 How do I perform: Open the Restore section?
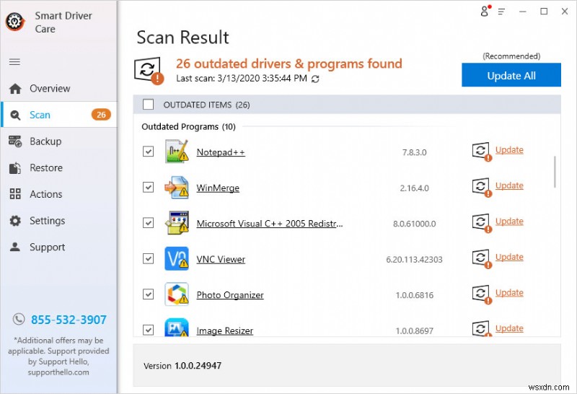point(59,168)
